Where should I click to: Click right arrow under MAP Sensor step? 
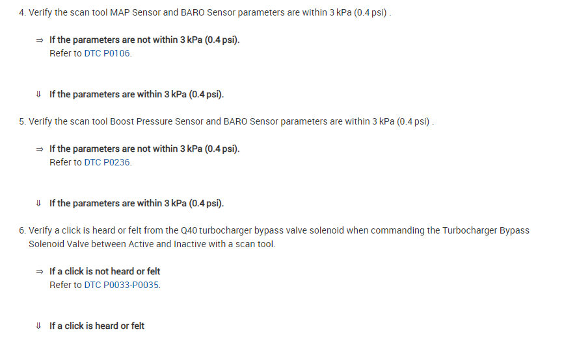(x=39, y=40)
